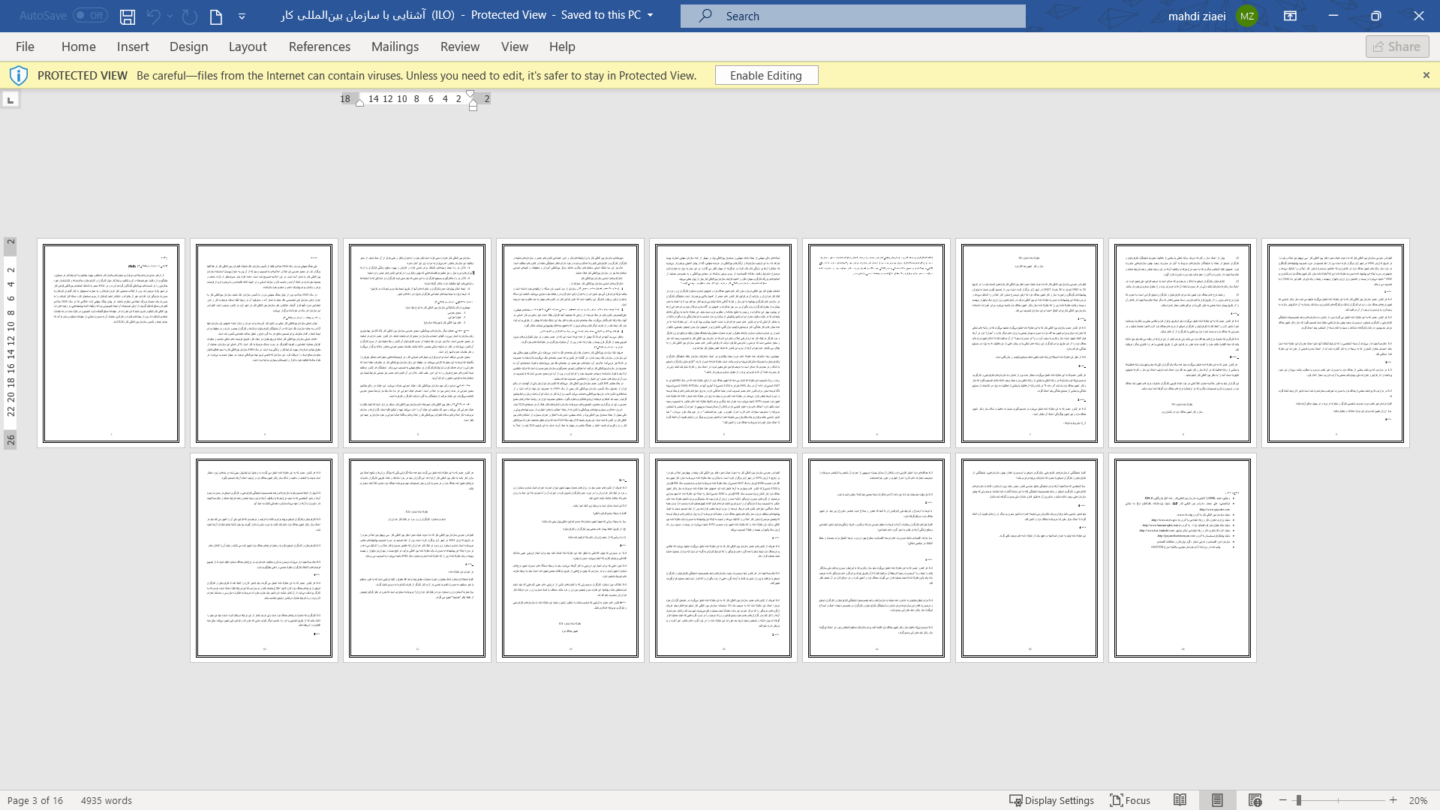Click the Share button
1440x810 pixels.
1397,47
